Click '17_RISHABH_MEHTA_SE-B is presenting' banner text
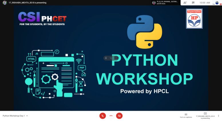This screenshot has height=121, width=222. (27, 3)
